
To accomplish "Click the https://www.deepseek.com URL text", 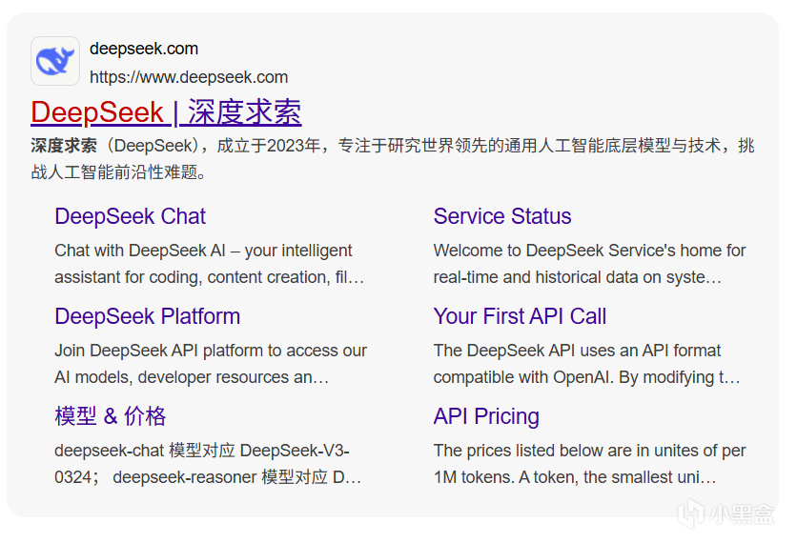I will pyautogui.click(x=189, y=77).
